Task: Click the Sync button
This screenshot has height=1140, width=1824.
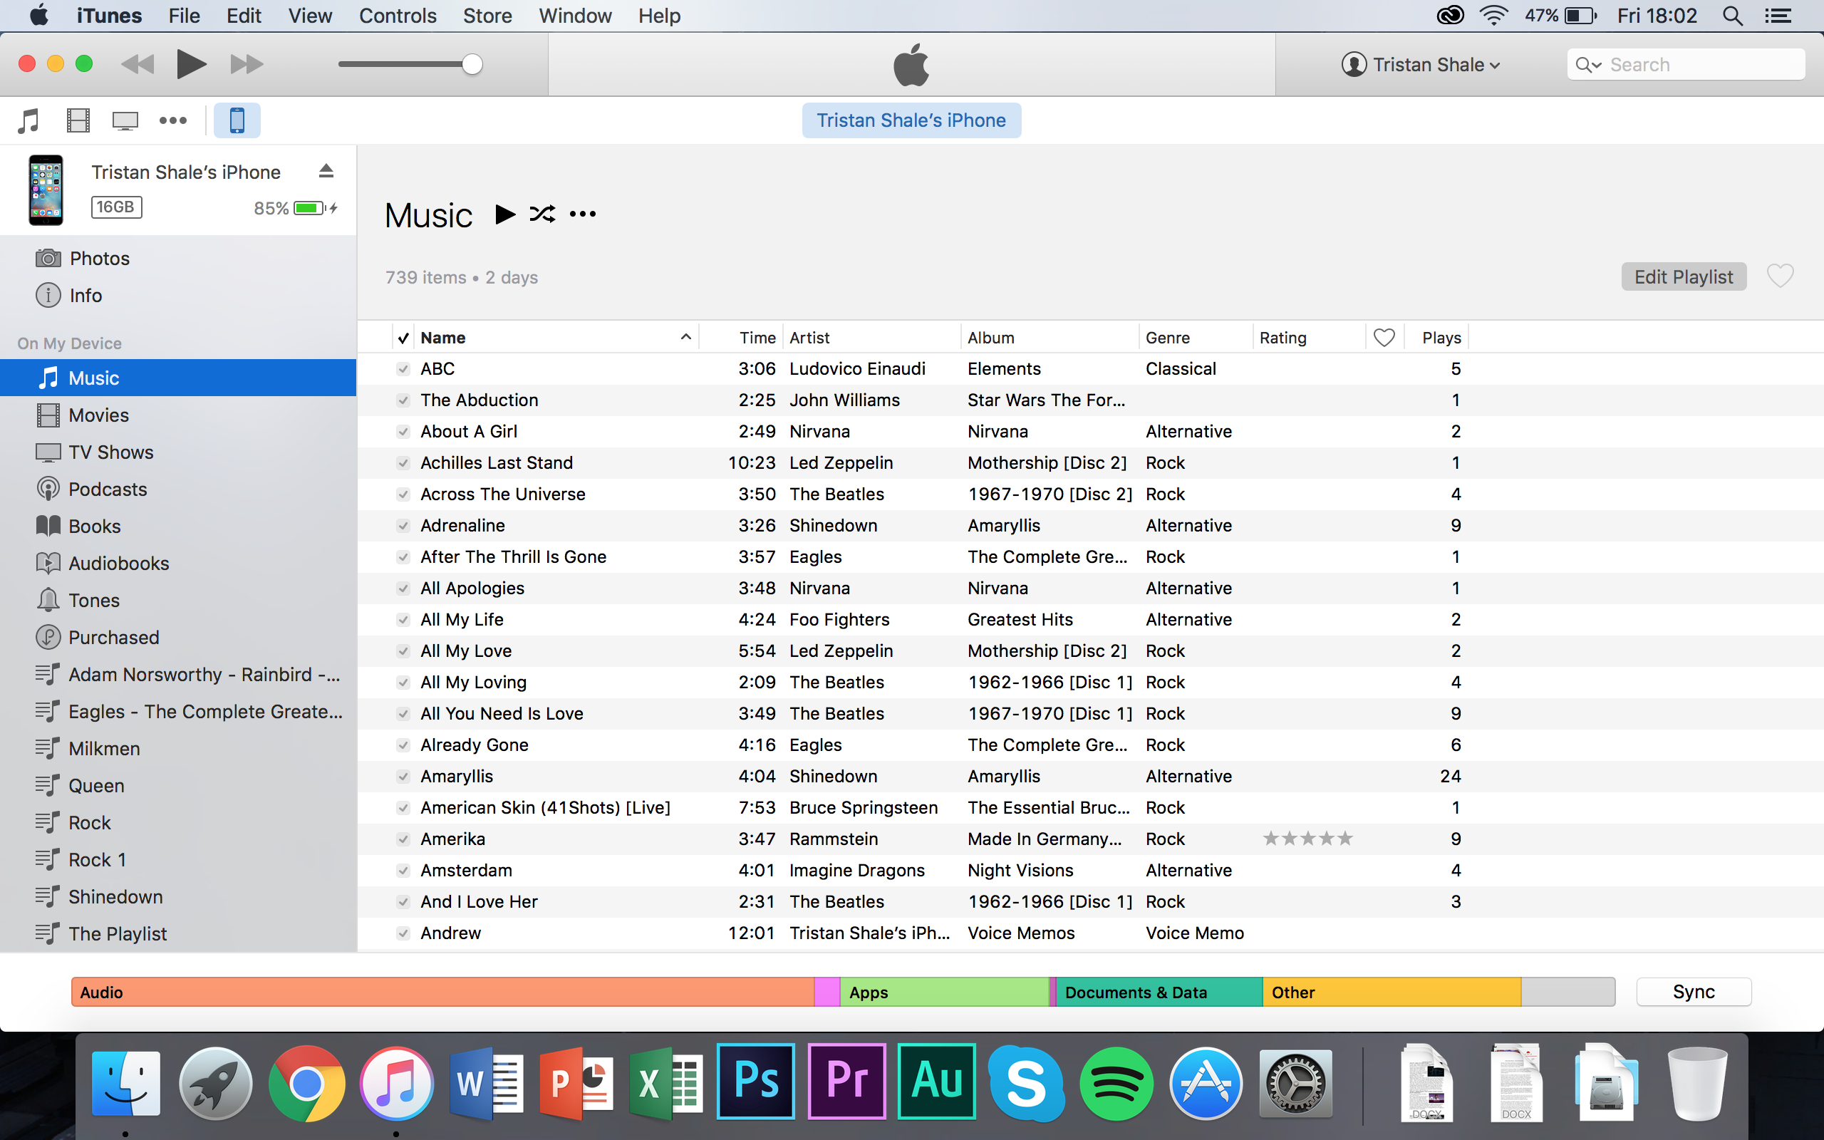Action: pos(1694,992)
